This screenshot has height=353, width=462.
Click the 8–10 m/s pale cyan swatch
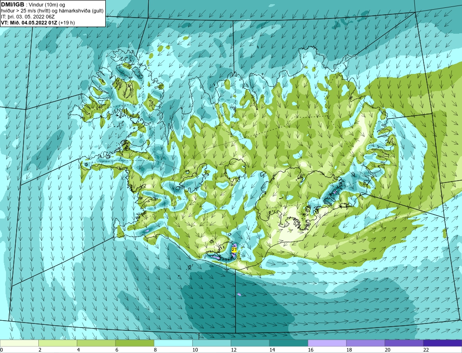pyautogui.click(x=173, y=343)
